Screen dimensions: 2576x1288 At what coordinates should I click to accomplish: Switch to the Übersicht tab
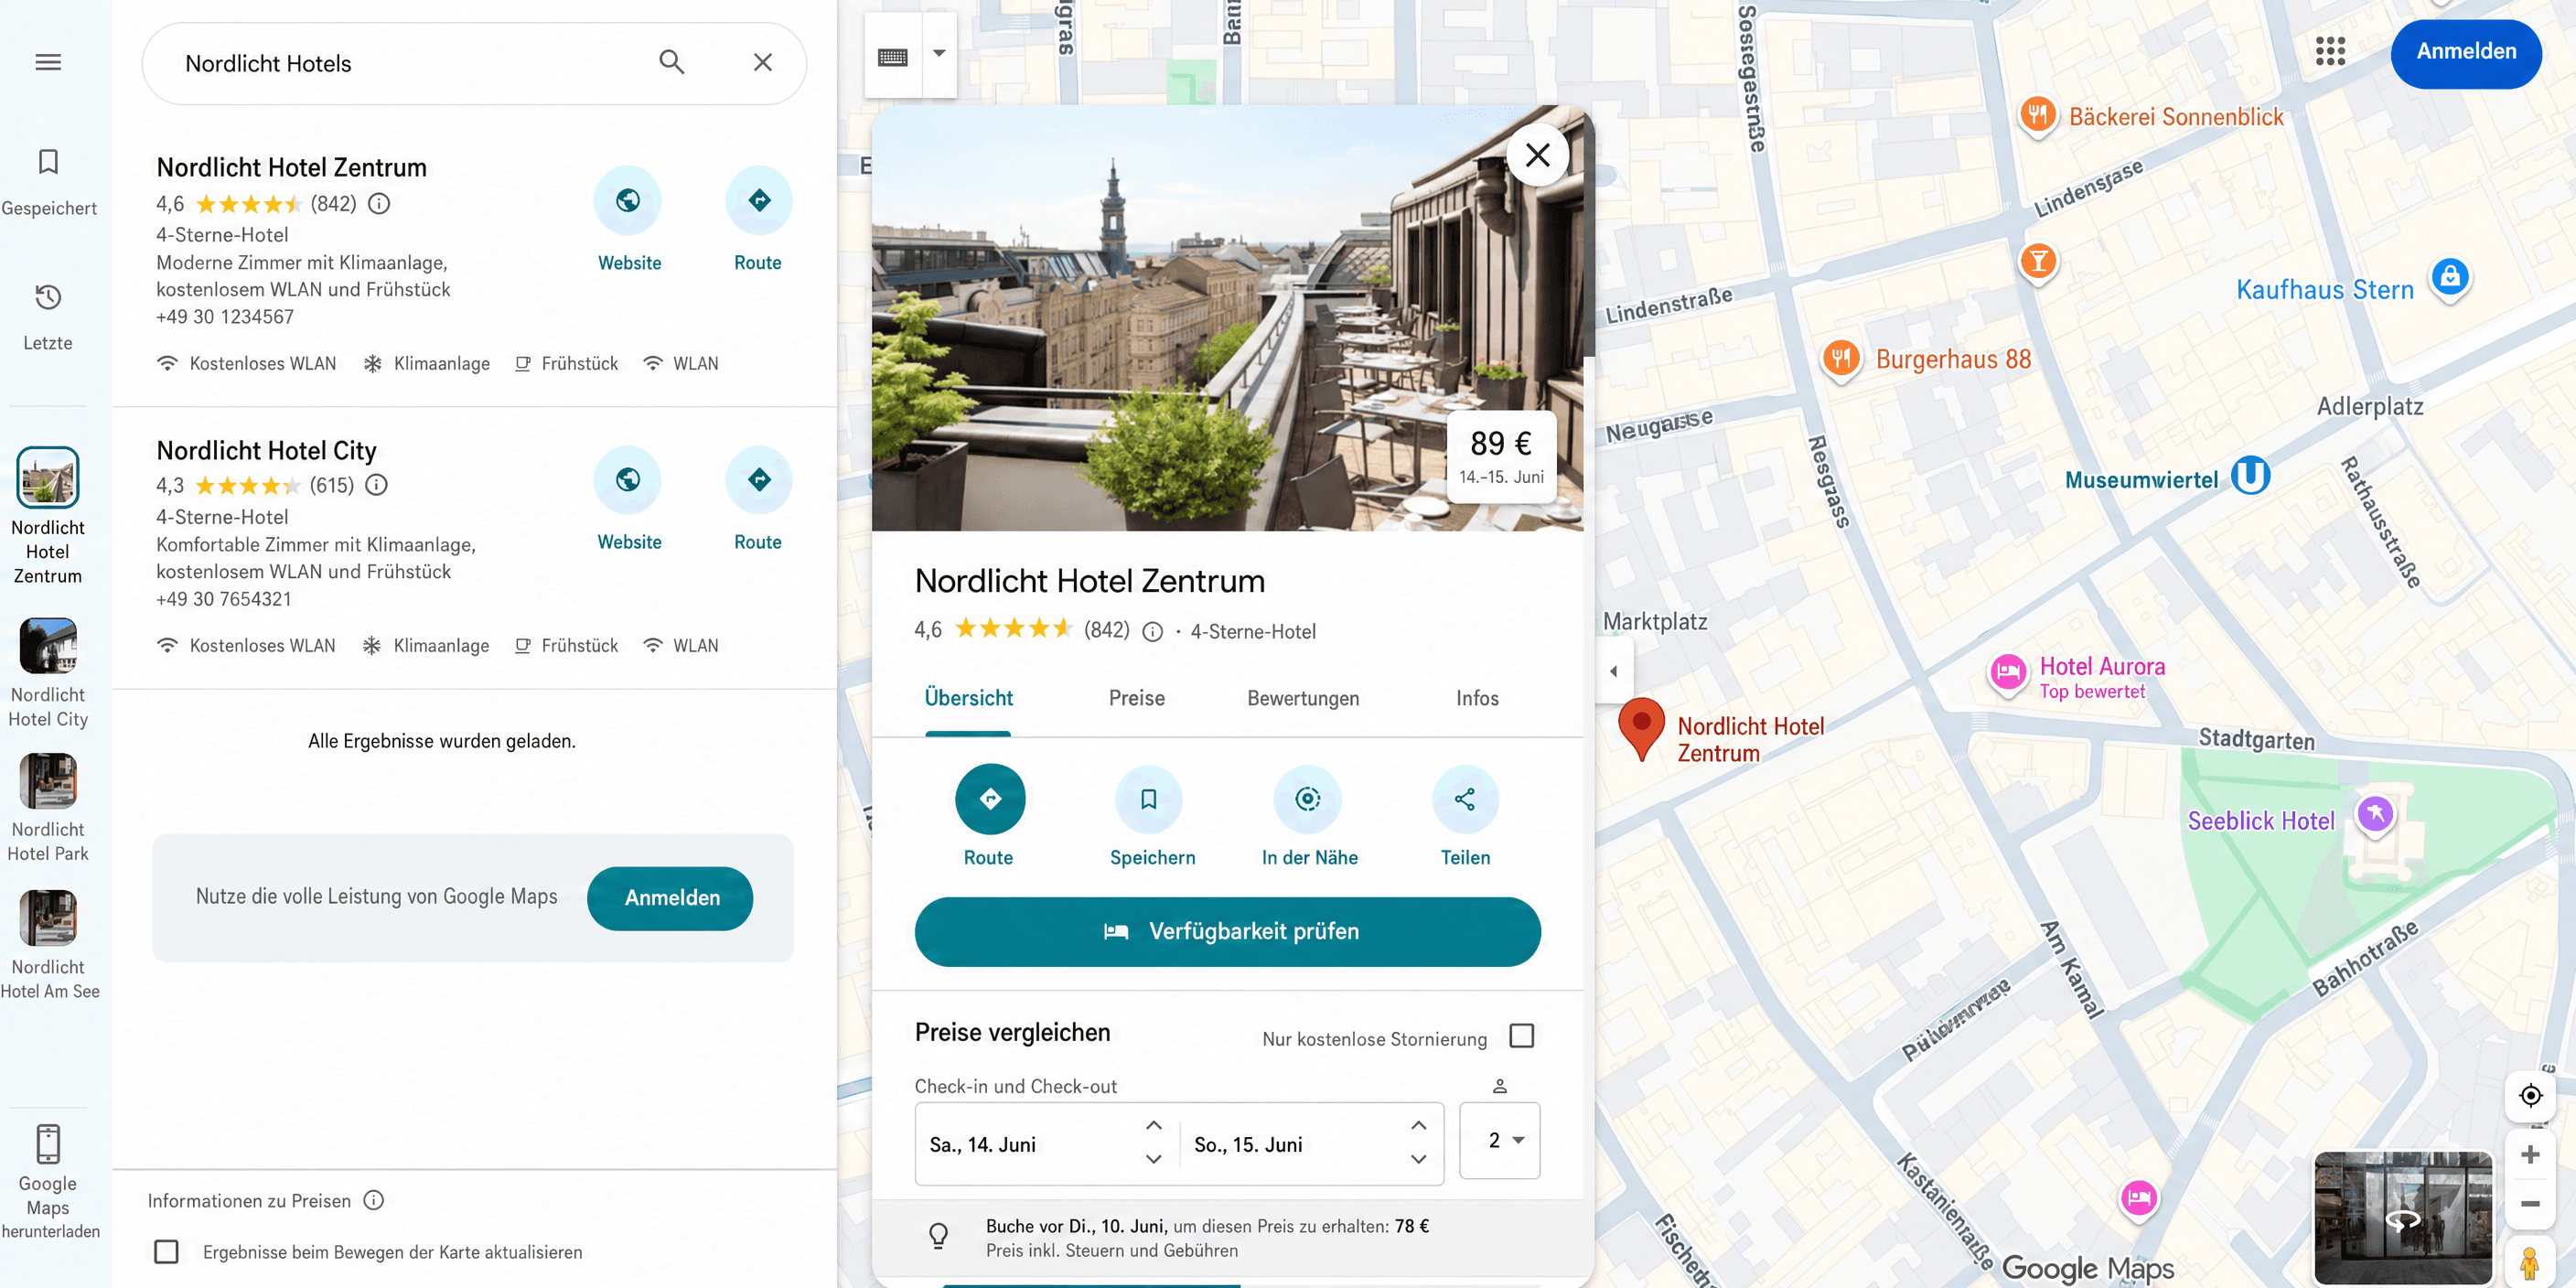tap(968, 698)
